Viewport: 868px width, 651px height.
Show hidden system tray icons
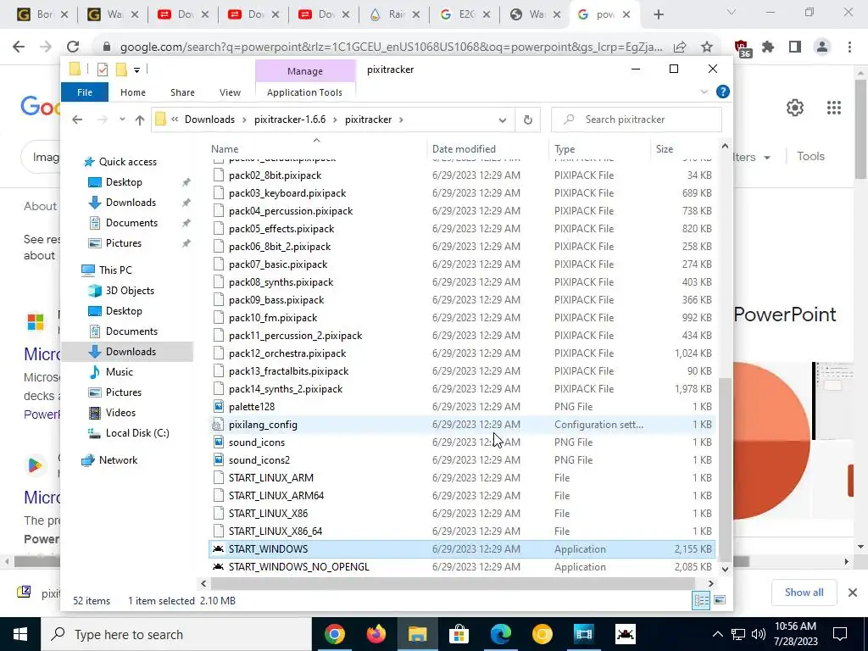pyautogui.click(x=717, y=634)
